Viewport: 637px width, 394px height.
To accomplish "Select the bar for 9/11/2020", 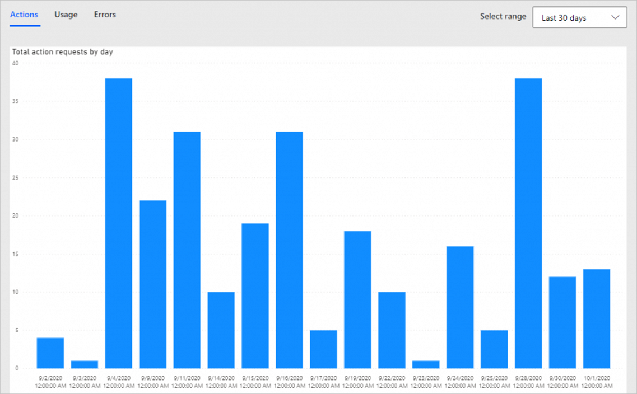I will click(187, 252).
